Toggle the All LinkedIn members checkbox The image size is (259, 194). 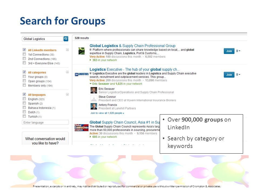pos(24,50)
